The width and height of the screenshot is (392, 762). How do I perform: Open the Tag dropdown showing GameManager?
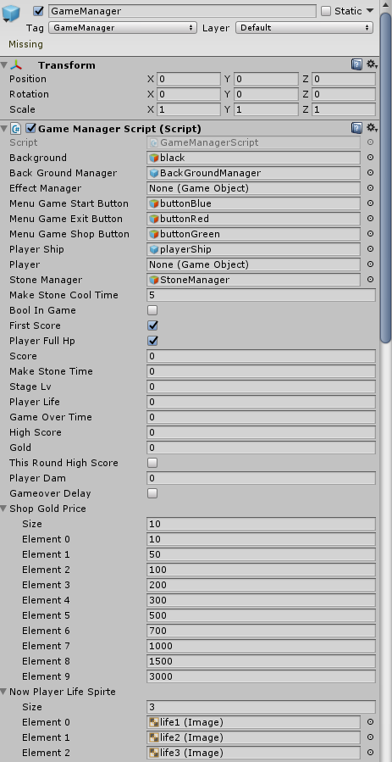click(123, 28)
